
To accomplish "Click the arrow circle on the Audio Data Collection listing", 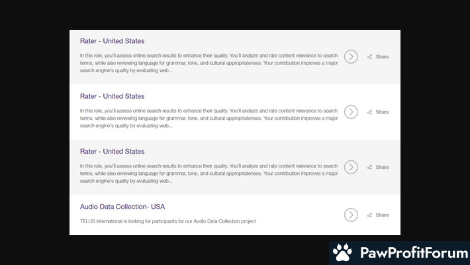I will click(351, 215).
